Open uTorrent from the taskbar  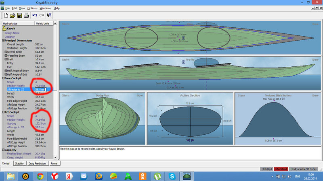pos(157,176)
